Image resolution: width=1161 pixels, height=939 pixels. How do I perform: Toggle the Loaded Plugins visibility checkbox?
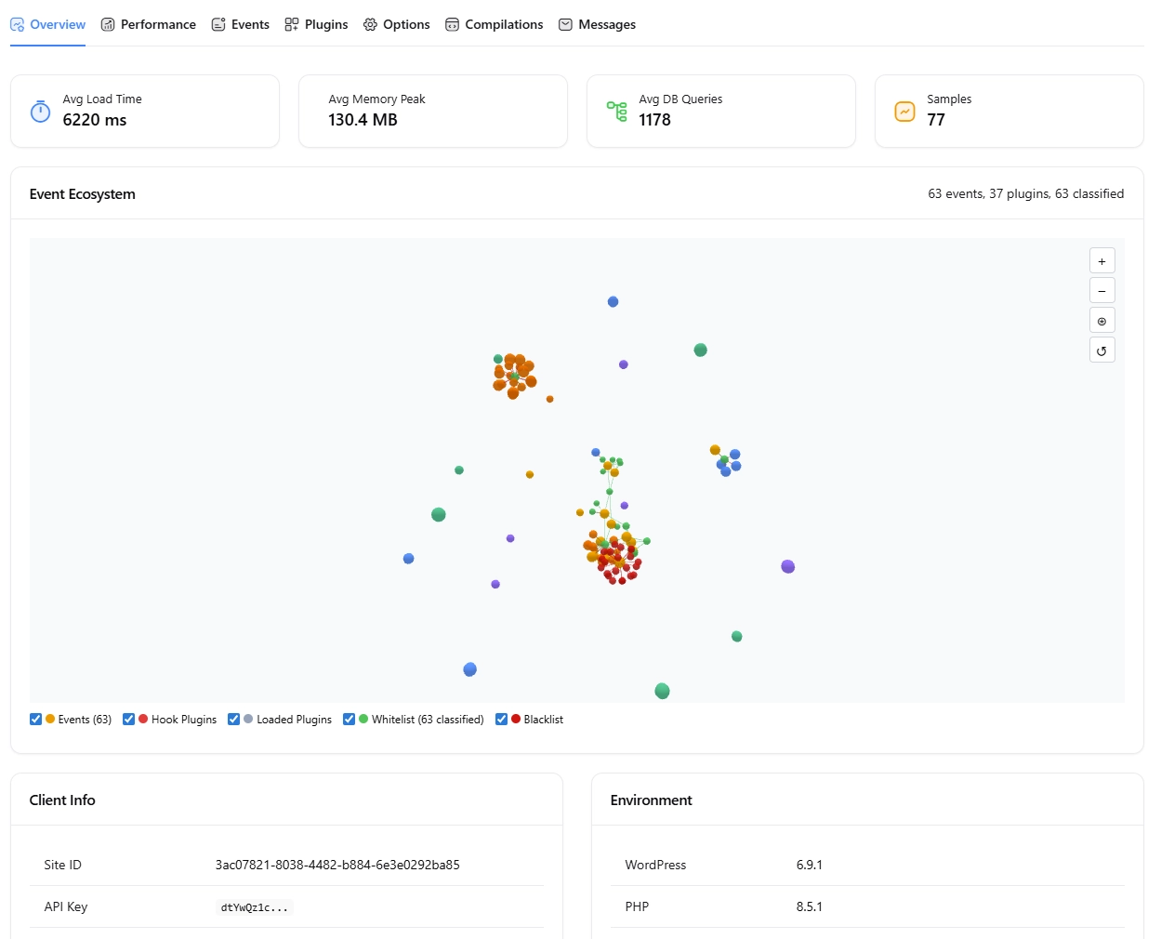[233, 719]
